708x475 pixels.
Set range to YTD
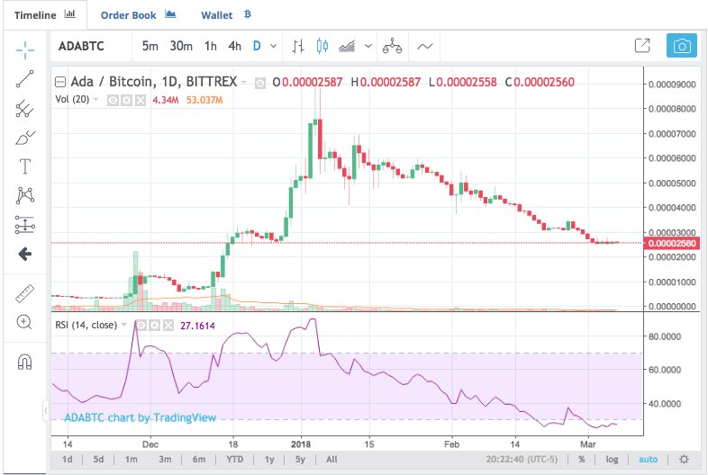pos(235,459)
